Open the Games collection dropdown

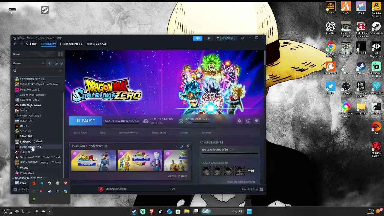[x=28, y=63]
